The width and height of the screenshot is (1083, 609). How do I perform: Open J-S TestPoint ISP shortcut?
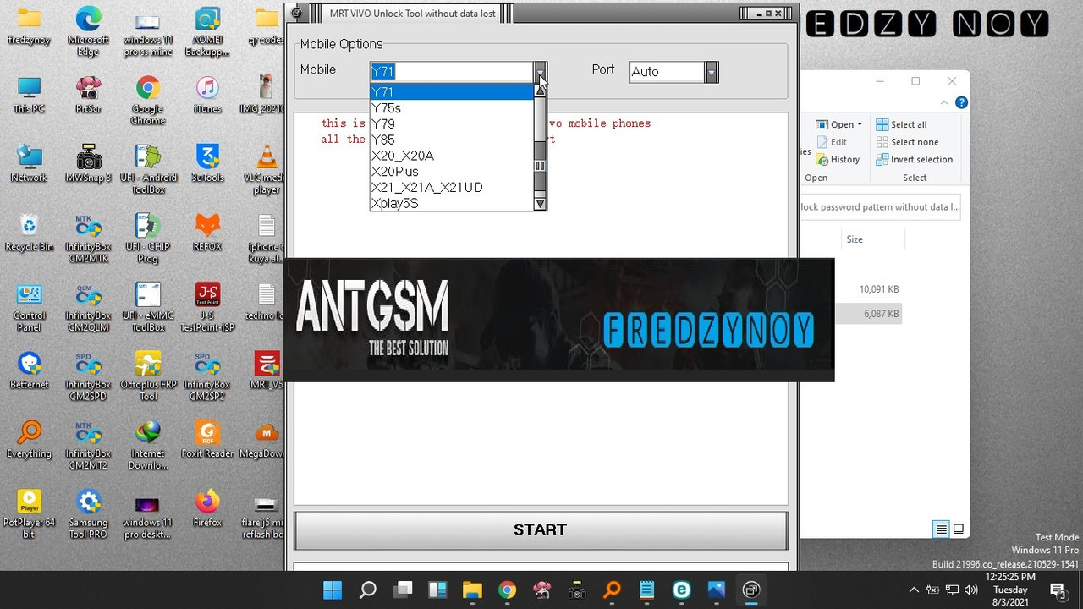(207, 307)
